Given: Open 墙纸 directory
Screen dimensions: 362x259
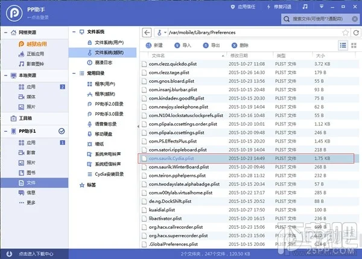Looking at the screenshot, I should pos(95,144).
